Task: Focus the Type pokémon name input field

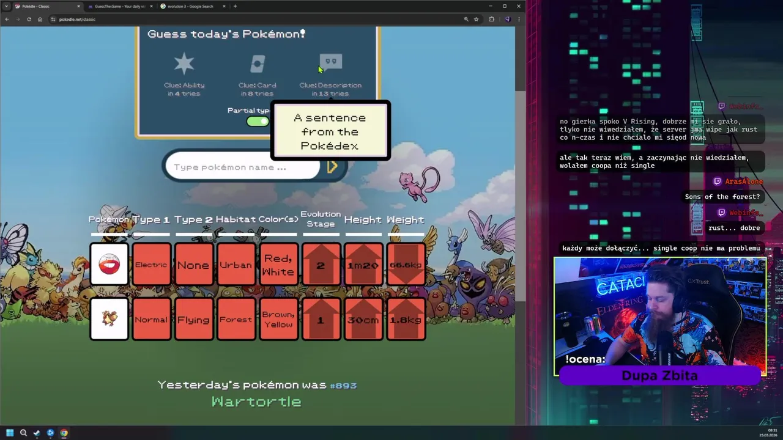Action: pos(243,167)
